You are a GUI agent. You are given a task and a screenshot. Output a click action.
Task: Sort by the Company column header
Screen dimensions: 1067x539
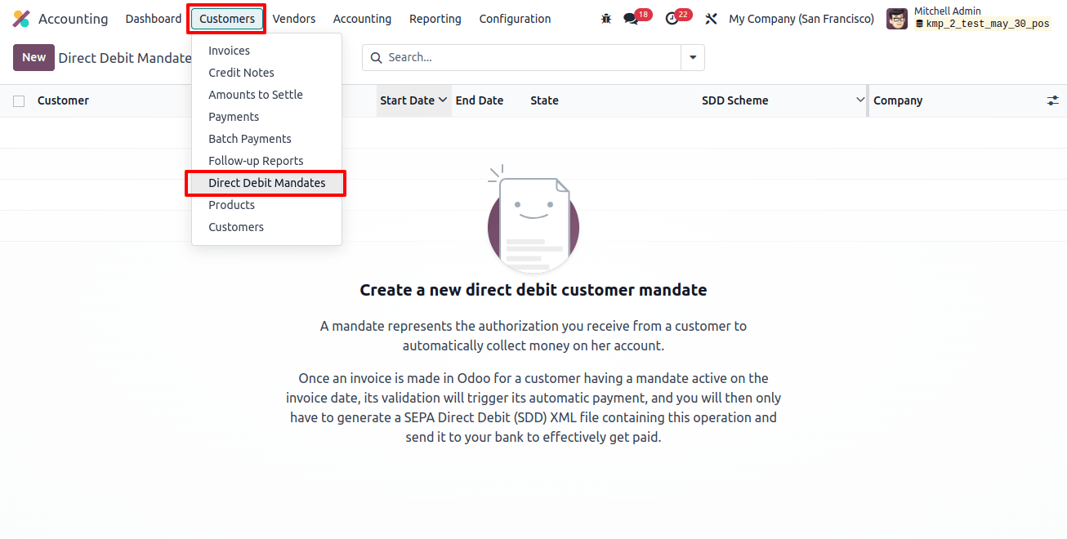click(x=898, y=100)
